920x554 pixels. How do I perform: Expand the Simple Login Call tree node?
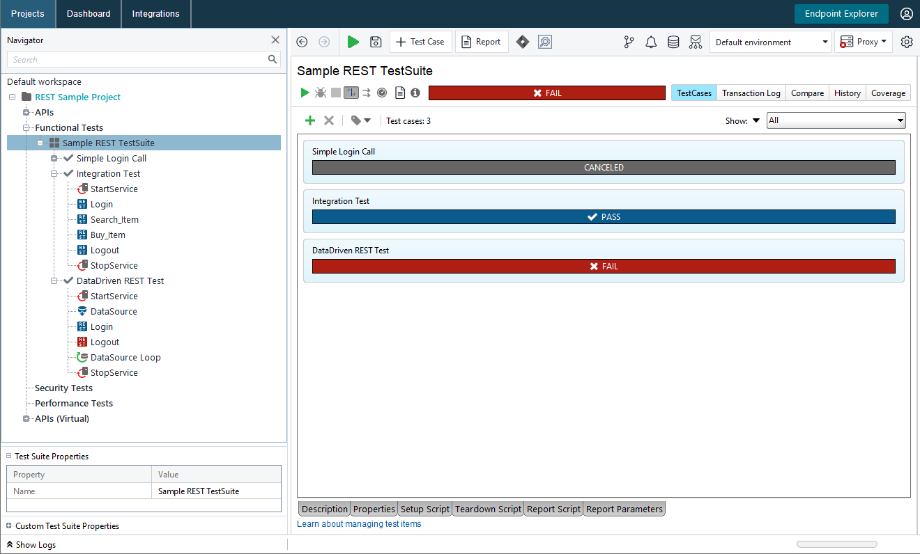click(54, 158)
